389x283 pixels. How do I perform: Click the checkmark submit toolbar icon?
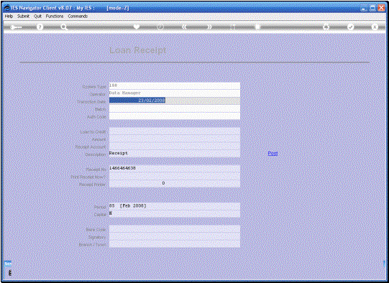pyautogui.click(x=350, y=27)
